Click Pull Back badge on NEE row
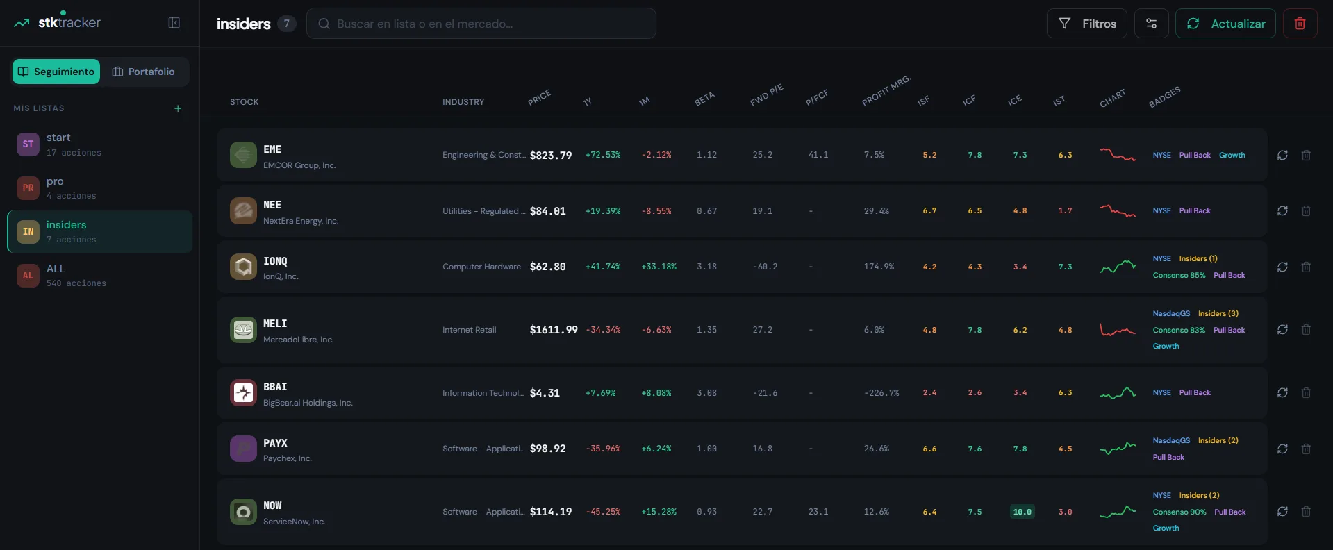The image size is (1333, 550). coord(1195,210)
